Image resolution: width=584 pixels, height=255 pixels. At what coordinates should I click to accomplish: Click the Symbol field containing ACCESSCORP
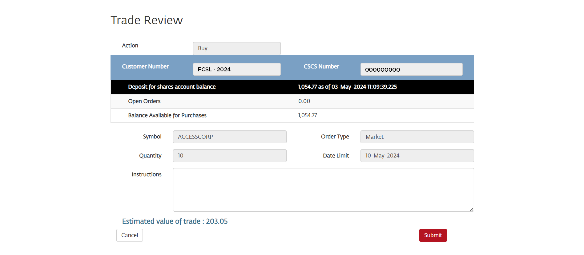pyautogui.click(x=229, y=137)
